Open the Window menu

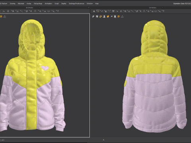[90, 4]
